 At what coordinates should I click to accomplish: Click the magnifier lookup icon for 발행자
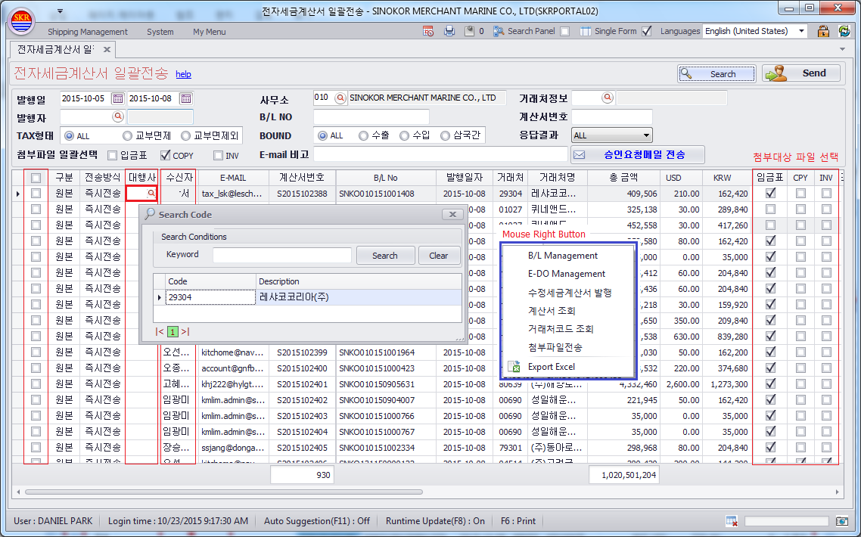117,116
